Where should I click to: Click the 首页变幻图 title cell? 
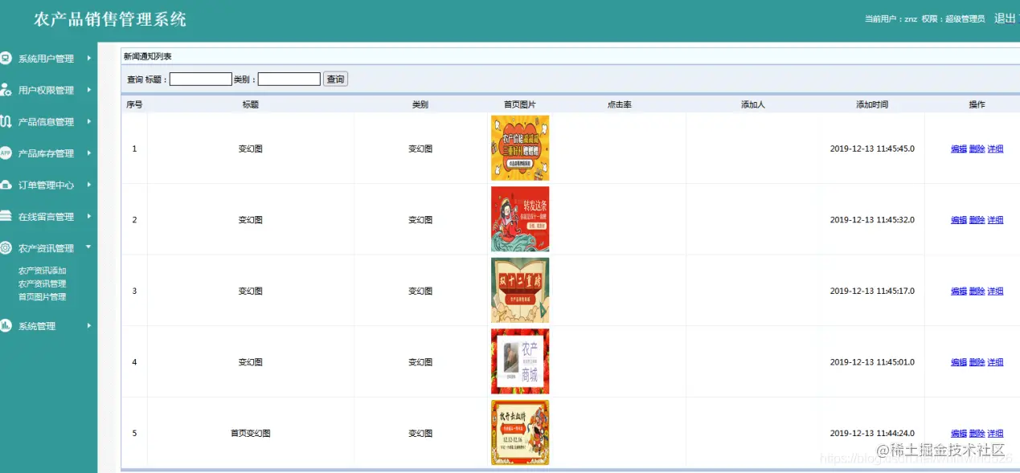(x=251, y=433)
